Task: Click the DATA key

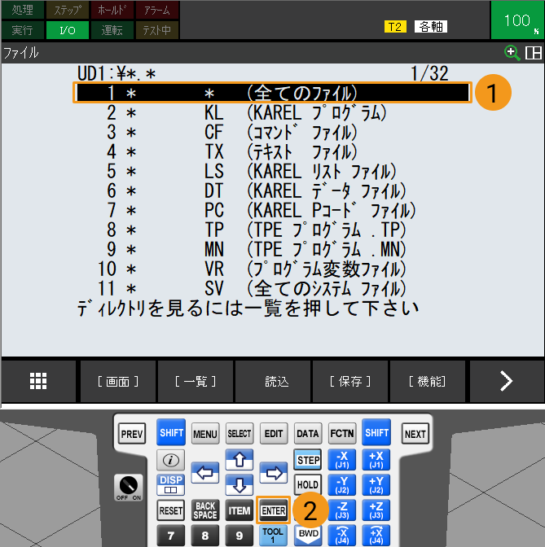Action: click(x=308, y=434)
